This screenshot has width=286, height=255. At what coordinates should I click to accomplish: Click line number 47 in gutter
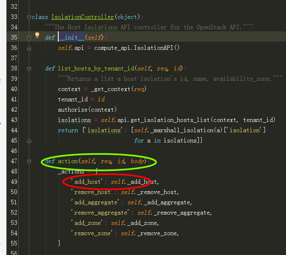[x=14, y=161]
